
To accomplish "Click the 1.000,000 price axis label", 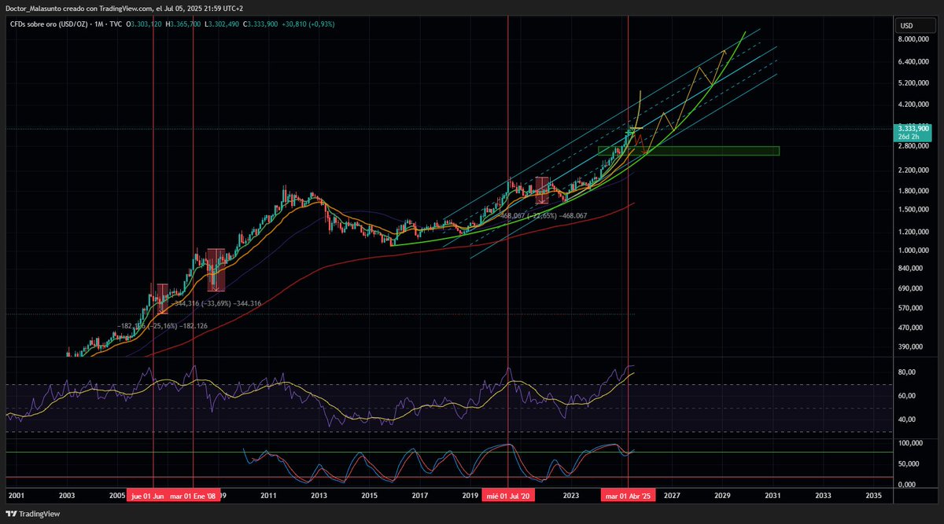I will pyautogui.click(x=914, y=251).
